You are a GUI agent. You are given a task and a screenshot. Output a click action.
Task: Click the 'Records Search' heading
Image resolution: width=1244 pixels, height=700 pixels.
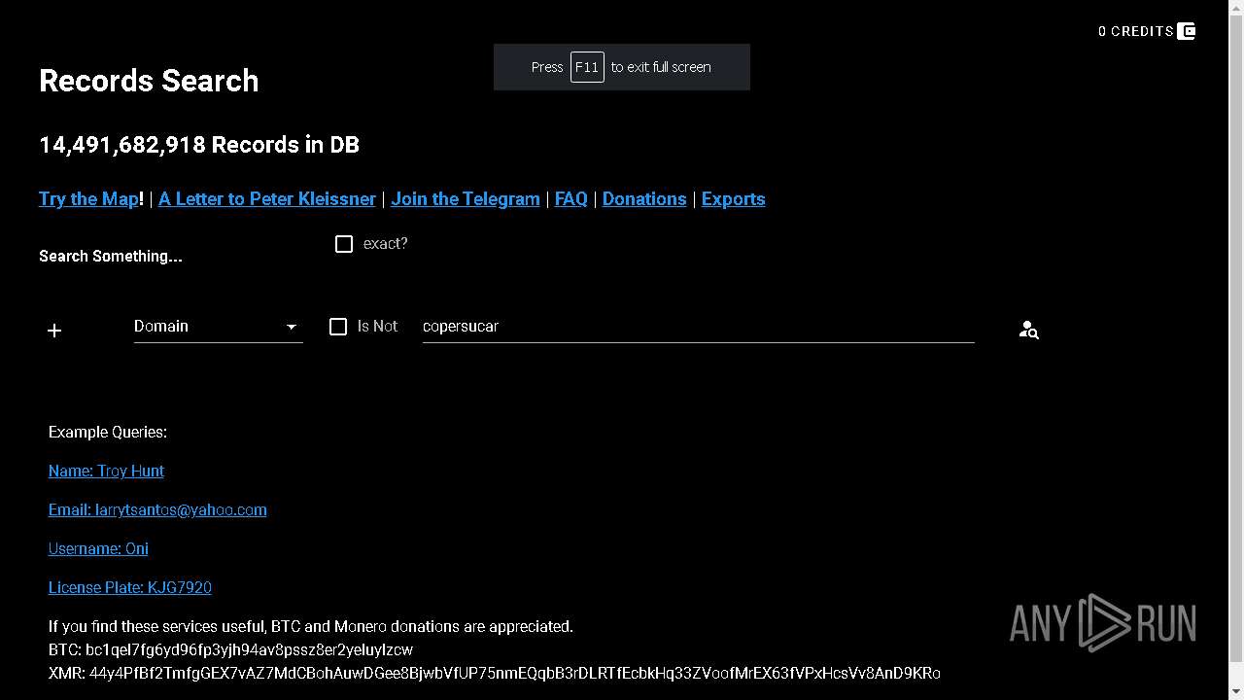149,81
